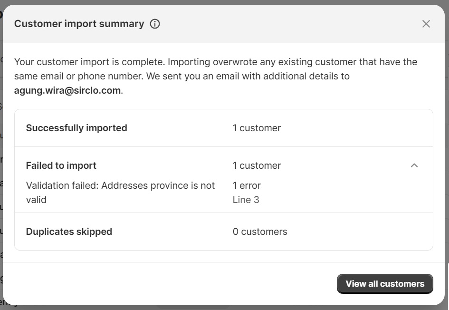Viewport: 449px width, 310px height.
Task: Click the Successfully imported 1 customer count
Action: click(257, 128)
